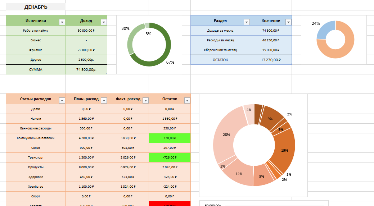
Task: Select the Доходы за месяц cell
Action: (220, 31)
